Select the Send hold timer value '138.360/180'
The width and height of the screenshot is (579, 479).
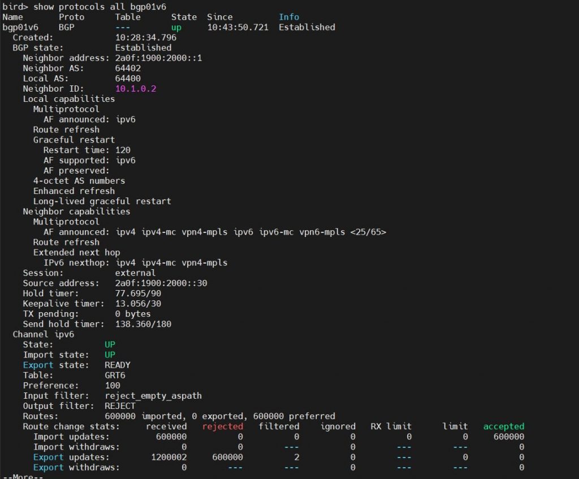[x=143, y=324]
